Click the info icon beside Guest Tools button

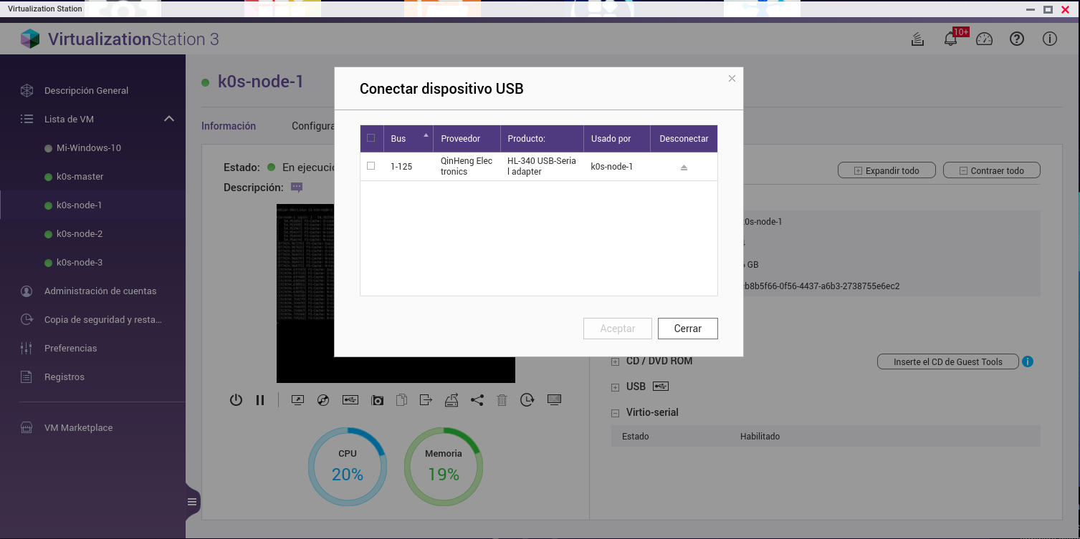(x=1028, y=361)
